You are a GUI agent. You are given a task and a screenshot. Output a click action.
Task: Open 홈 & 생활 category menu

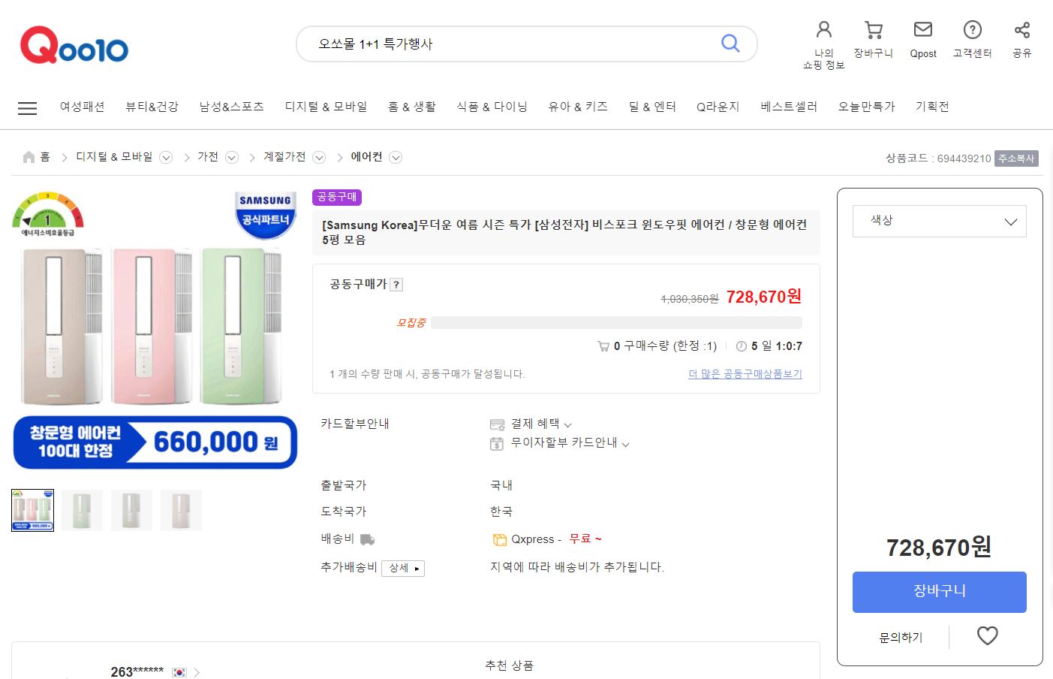click(412, 107)
